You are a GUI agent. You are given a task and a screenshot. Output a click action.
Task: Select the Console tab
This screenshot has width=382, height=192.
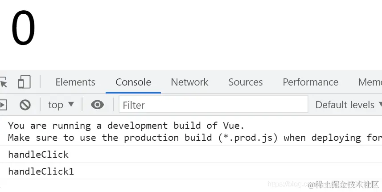click(x=133, y=82)
